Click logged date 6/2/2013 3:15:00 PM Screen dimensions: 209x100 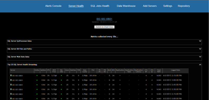172,76
